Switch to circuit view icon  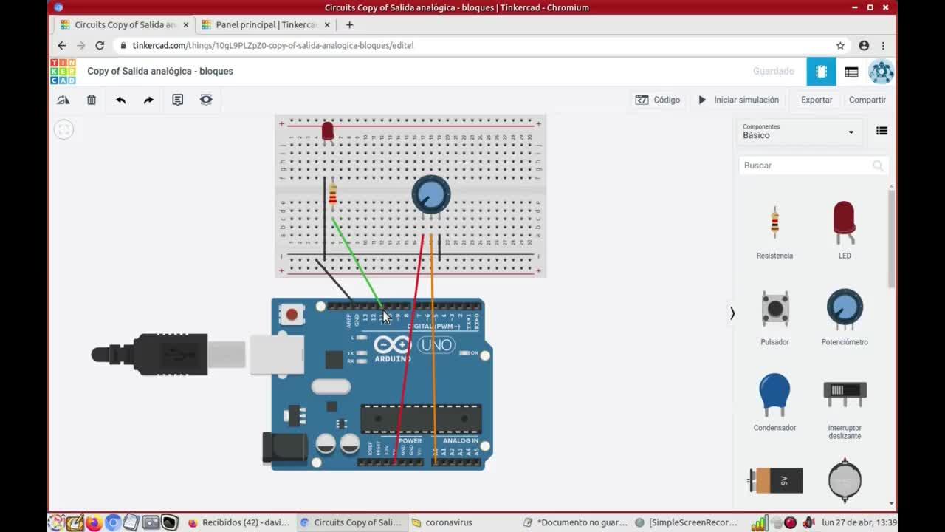(821, 72)
